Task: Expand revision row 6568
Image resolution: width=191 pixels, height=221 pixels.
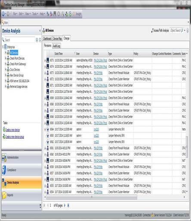Action: tap(45, 104)
